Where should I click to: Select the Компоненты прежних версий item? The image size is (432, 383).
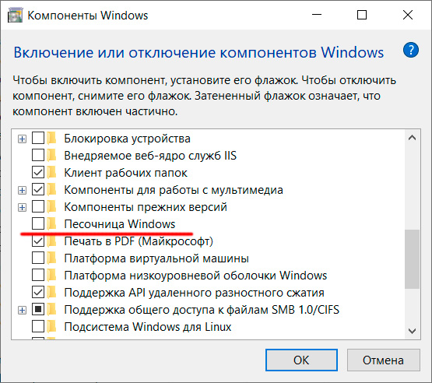[146, 207]
